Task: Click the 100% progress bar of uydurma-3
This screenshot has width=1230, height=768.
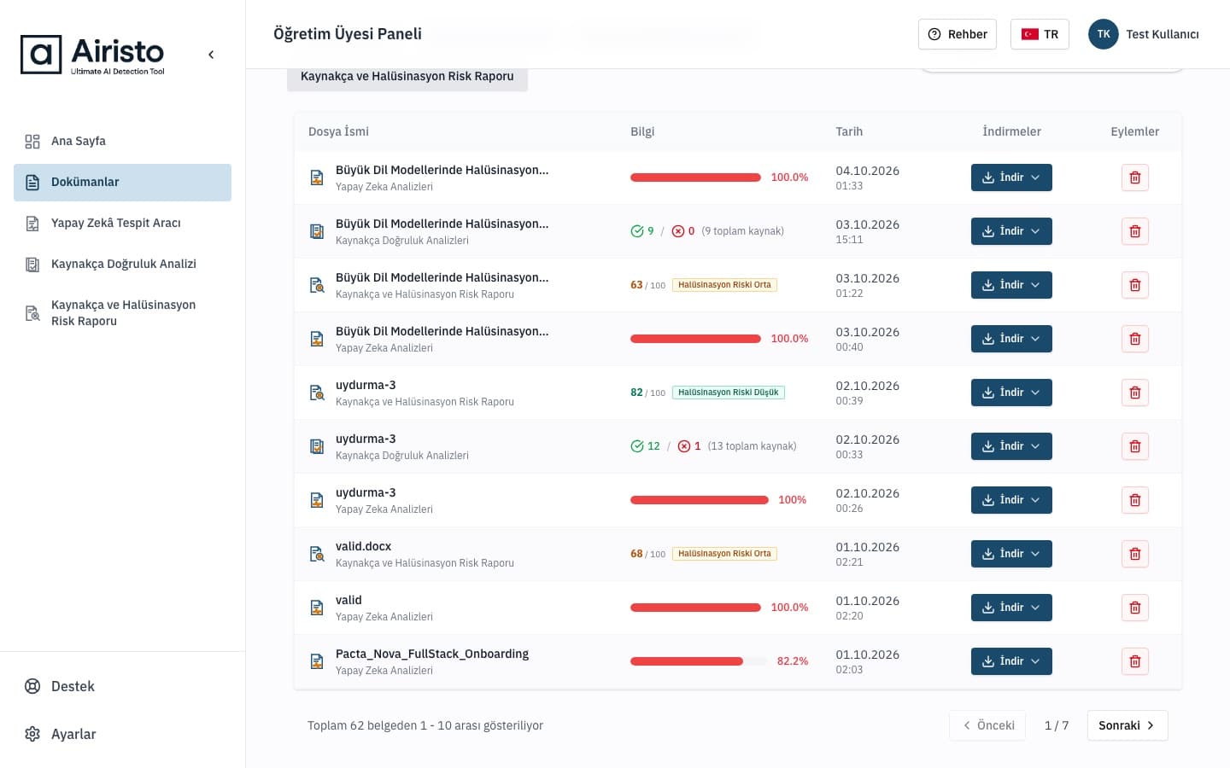Action: point(699,500)
